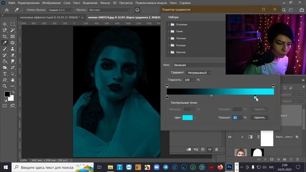Select the Eyedropper tool in toolbox
Image resolution: width=306 pixels, height=172 pixels.
click(x=5, y=43)
